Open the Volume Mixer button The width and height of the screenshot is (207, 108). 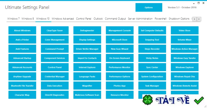pyautogui.click(x=184, y=40)
